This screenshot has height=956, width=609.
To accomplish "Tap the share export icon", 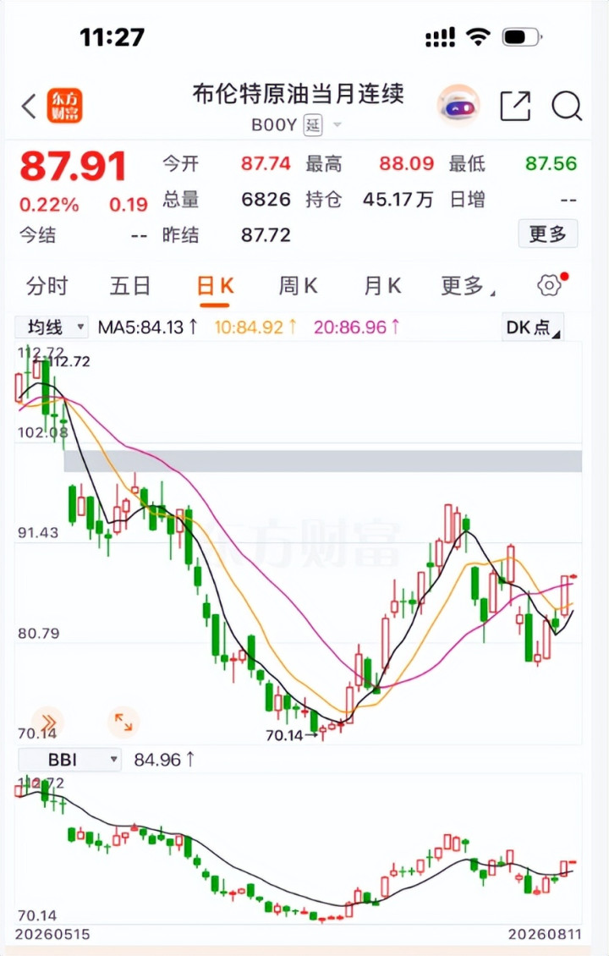I will pyautogui.click(x=515, y=106).
